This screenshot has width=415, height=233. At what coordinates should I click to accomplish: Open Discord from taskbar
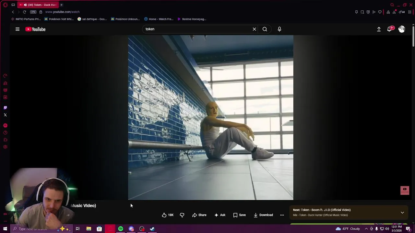(x=131, y=229)
